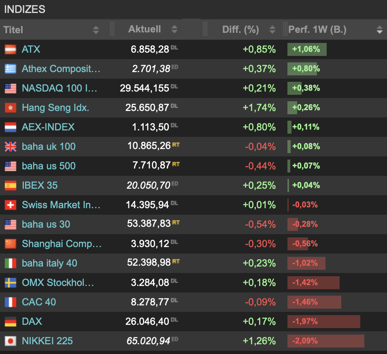The height and width of the screenshot is (354, 387).
Task: Click the Spanish flag beside IBEX 35
Action: point(11,186)
